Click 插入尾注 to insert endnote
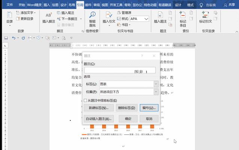239x150 pixels. click(66, 13)
